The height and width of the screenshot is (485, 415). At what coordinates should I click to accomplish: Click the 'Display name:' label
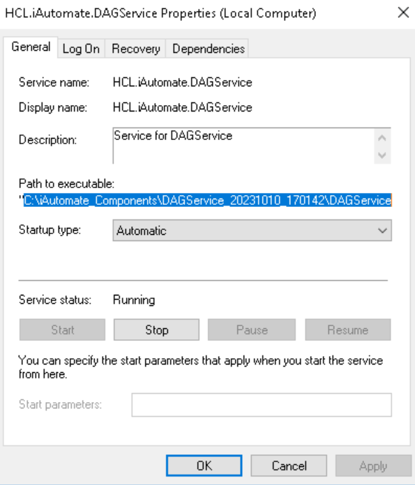[x=53, y=107]
